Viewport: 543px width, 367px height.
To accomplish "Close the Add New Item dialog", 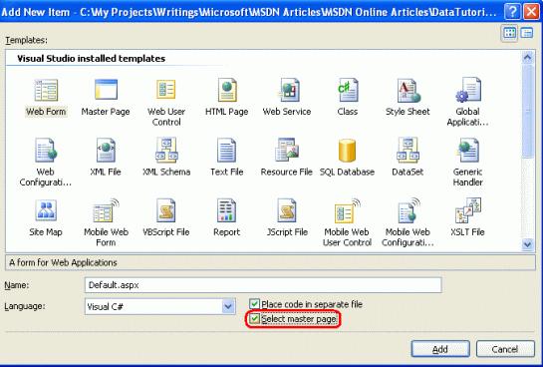I will [x=531, y=11].
